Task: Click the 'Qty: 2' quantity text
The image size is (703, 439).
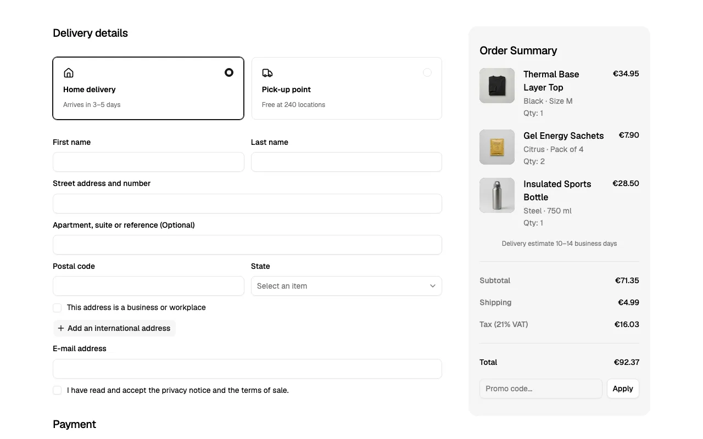Action: coord(534,161)
